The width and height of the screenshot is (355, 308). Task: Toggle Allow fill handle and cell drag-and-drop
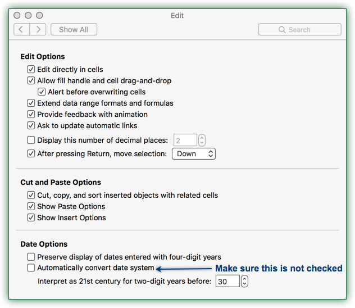pyautogui.click(x=31, y=80)
